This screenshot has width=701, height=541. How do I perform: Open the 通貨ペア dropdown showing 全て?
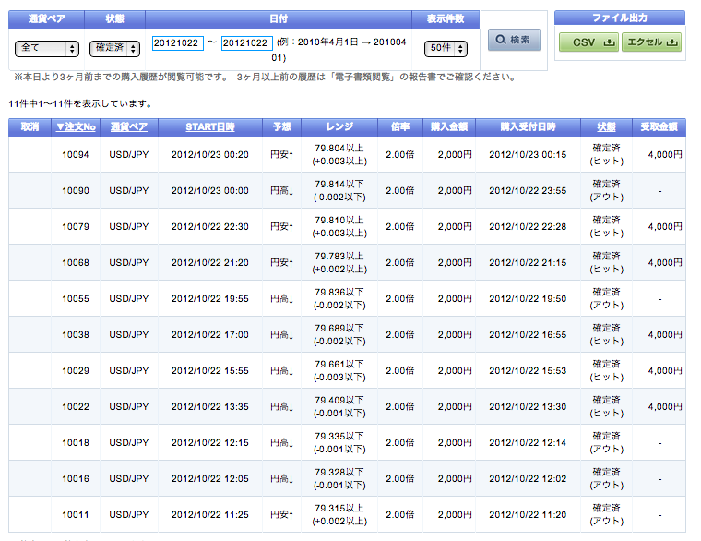[47, 49]
